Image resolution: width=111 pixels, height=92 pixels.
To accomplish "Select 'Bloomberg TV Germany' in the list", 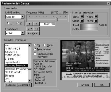I will tap(16, 69).
